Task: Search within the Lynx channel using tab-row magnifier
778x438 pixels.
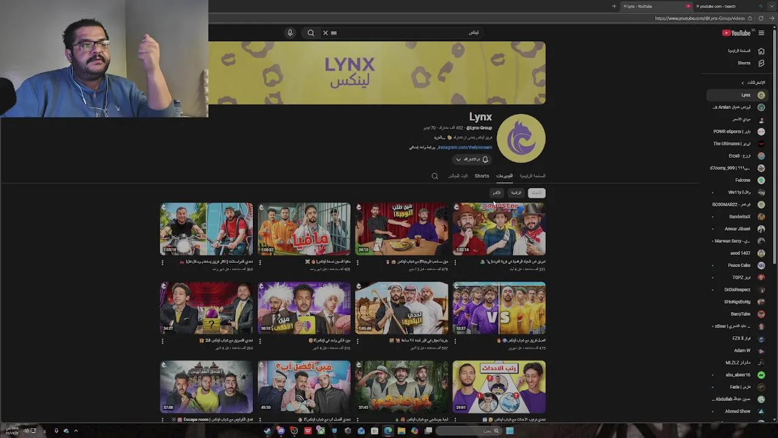Action: point(435,176)
